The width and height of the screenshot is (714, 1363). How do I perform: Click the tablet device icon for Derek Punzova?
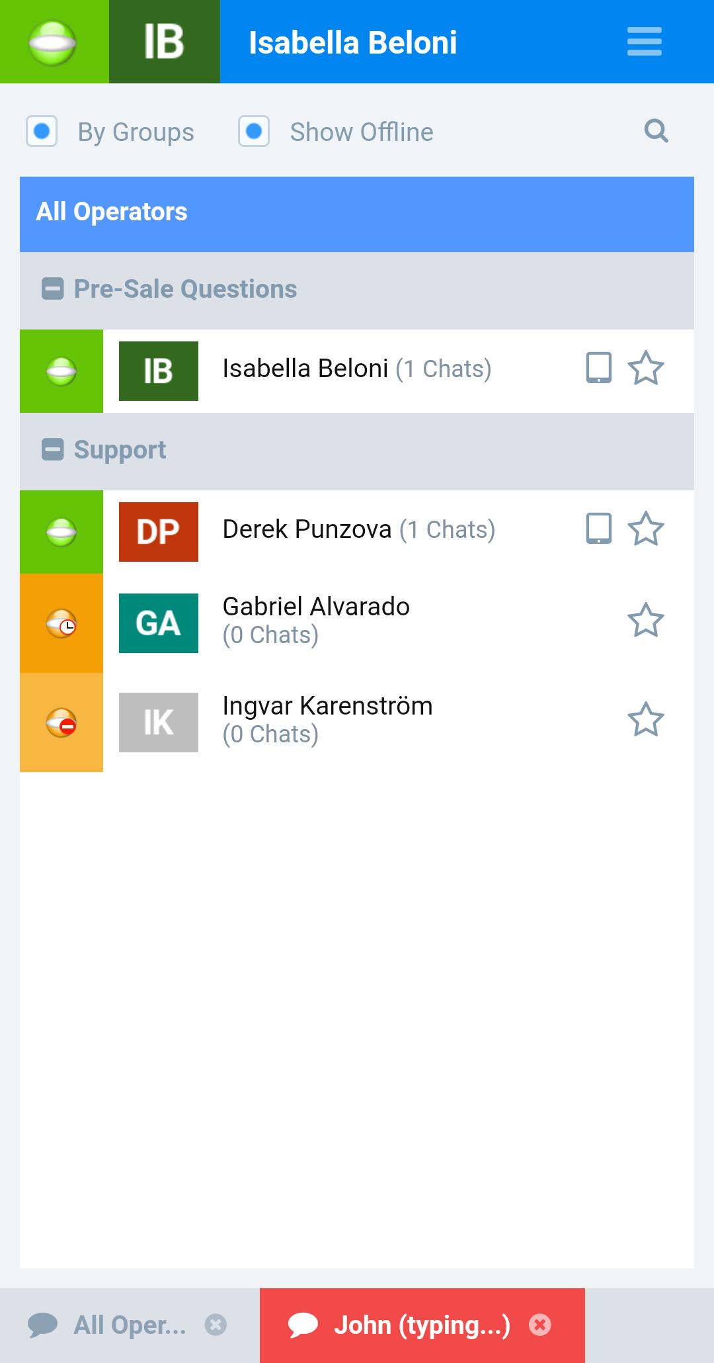coord(598,529)
